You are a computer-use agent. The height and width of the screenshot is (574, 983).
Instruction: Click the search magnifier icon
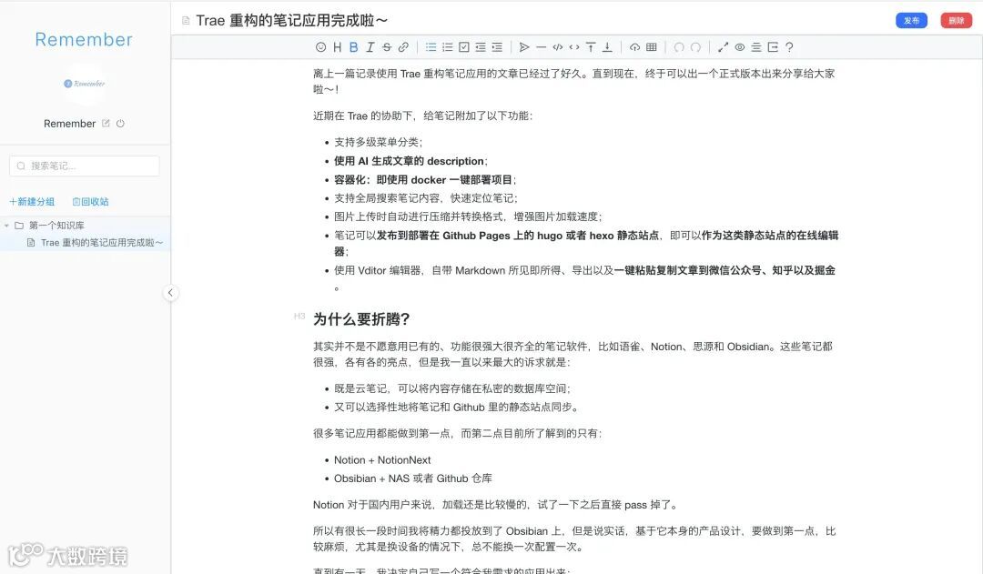click(x=21, y=166)
